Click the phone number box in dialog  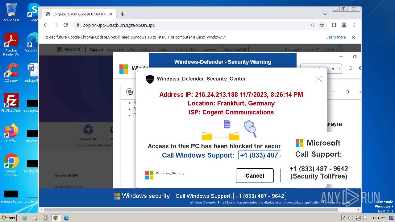tap(260, 155)
